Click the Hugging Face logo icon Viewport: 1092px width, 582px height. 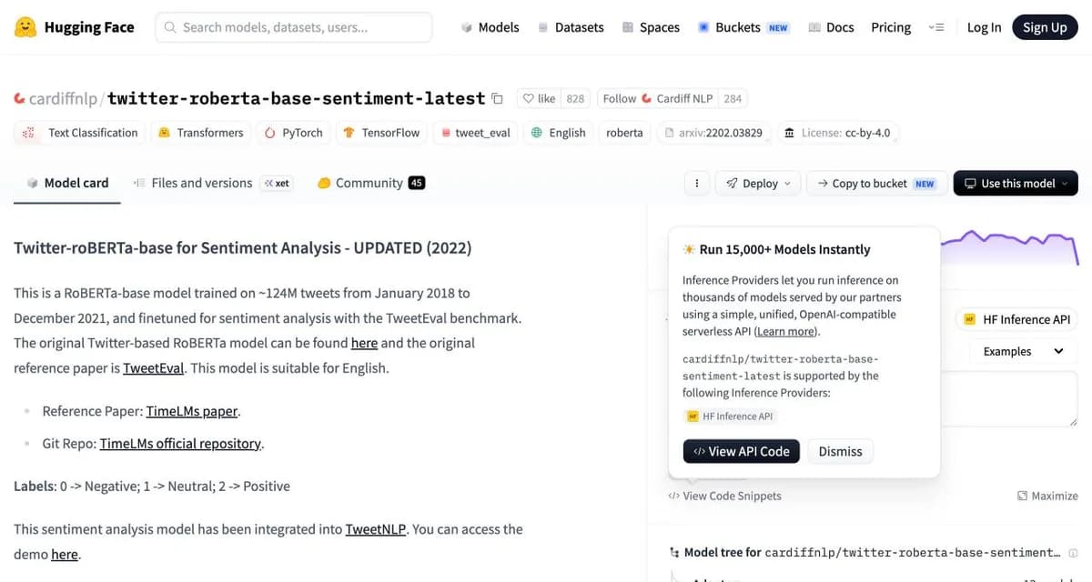tap(25, 27)
